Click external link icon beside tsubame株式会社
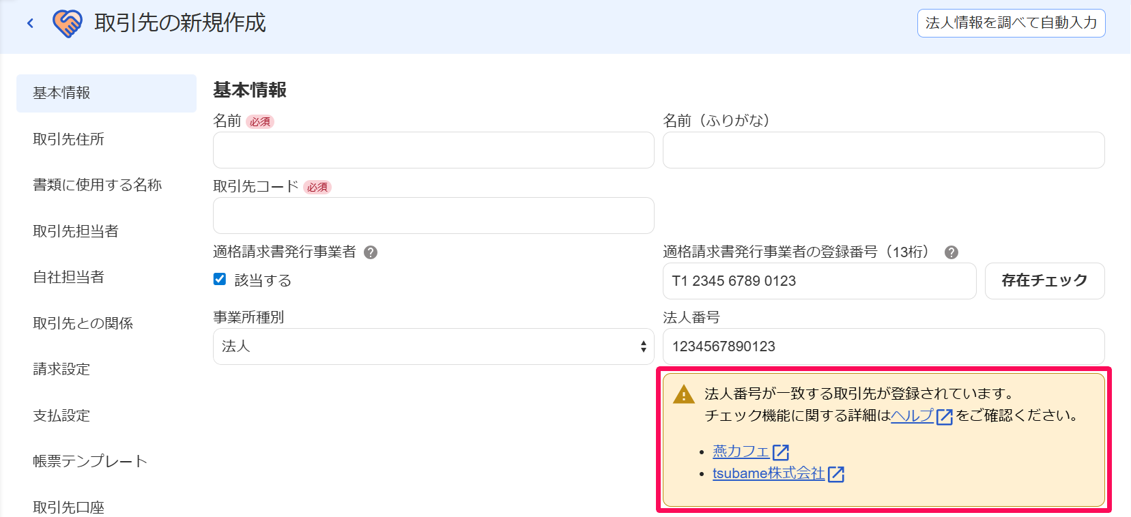The image size is (1131, 517). pyautogui.click(x=836, y=474)
